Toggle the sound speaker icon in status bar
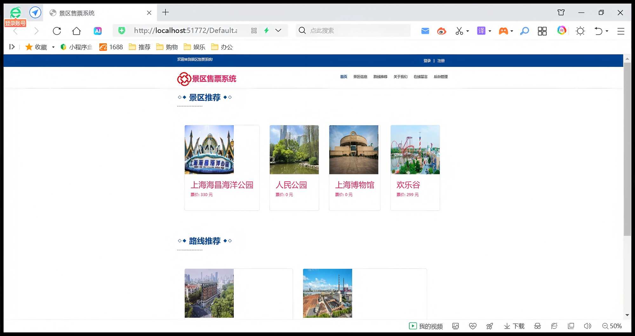 pyautogui.click(x=587, y=326)
